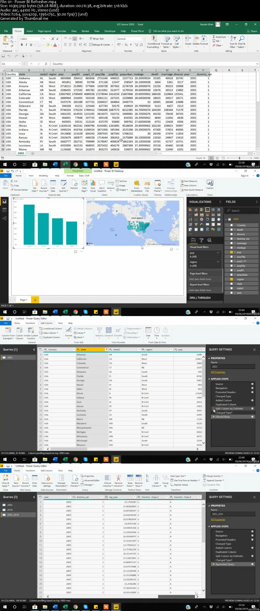
Task: Open Conditional Formatting in the Excel ribbon
Action: pos(154,42)
